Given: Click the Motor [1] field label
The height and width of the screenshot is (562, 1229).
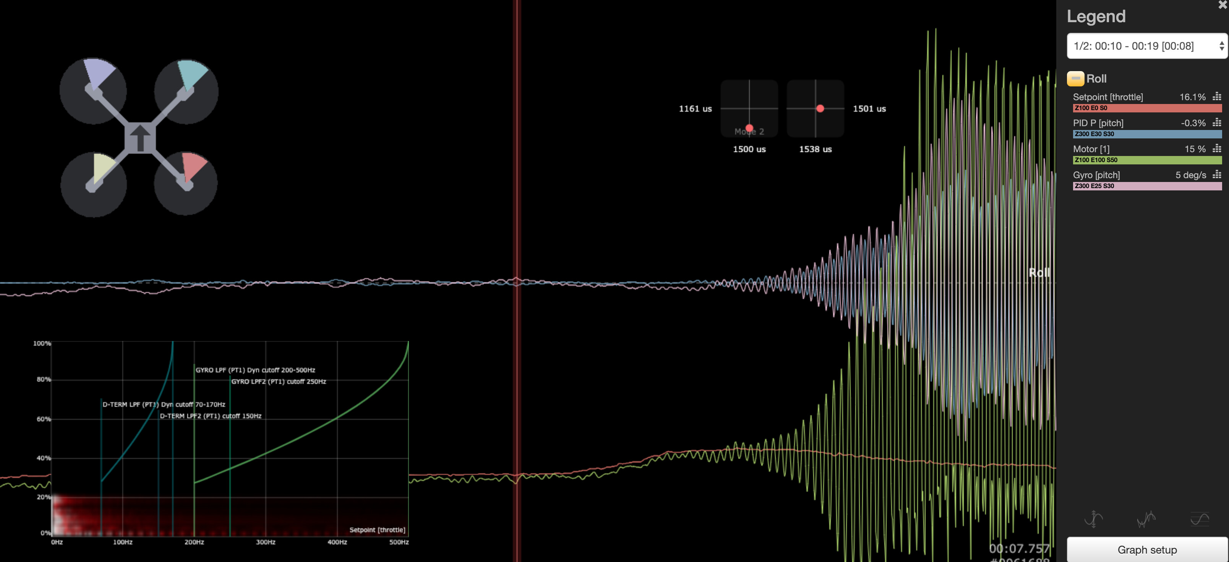Looking at the screenshot, I should point(1091,149).
